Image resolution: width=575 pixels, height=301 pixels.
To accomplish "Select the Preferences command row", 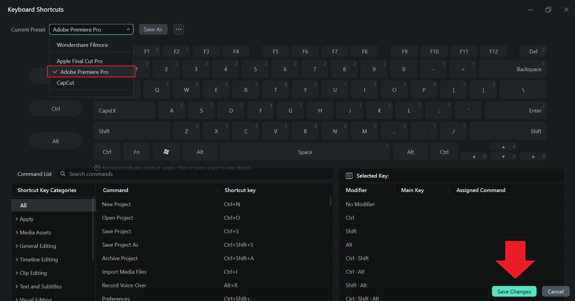I will [x=214, y=298].
